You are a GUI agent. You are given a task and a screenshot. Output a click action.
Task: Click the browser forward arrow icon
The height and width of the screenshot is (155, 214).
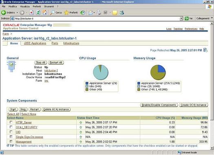coord(22,13)
